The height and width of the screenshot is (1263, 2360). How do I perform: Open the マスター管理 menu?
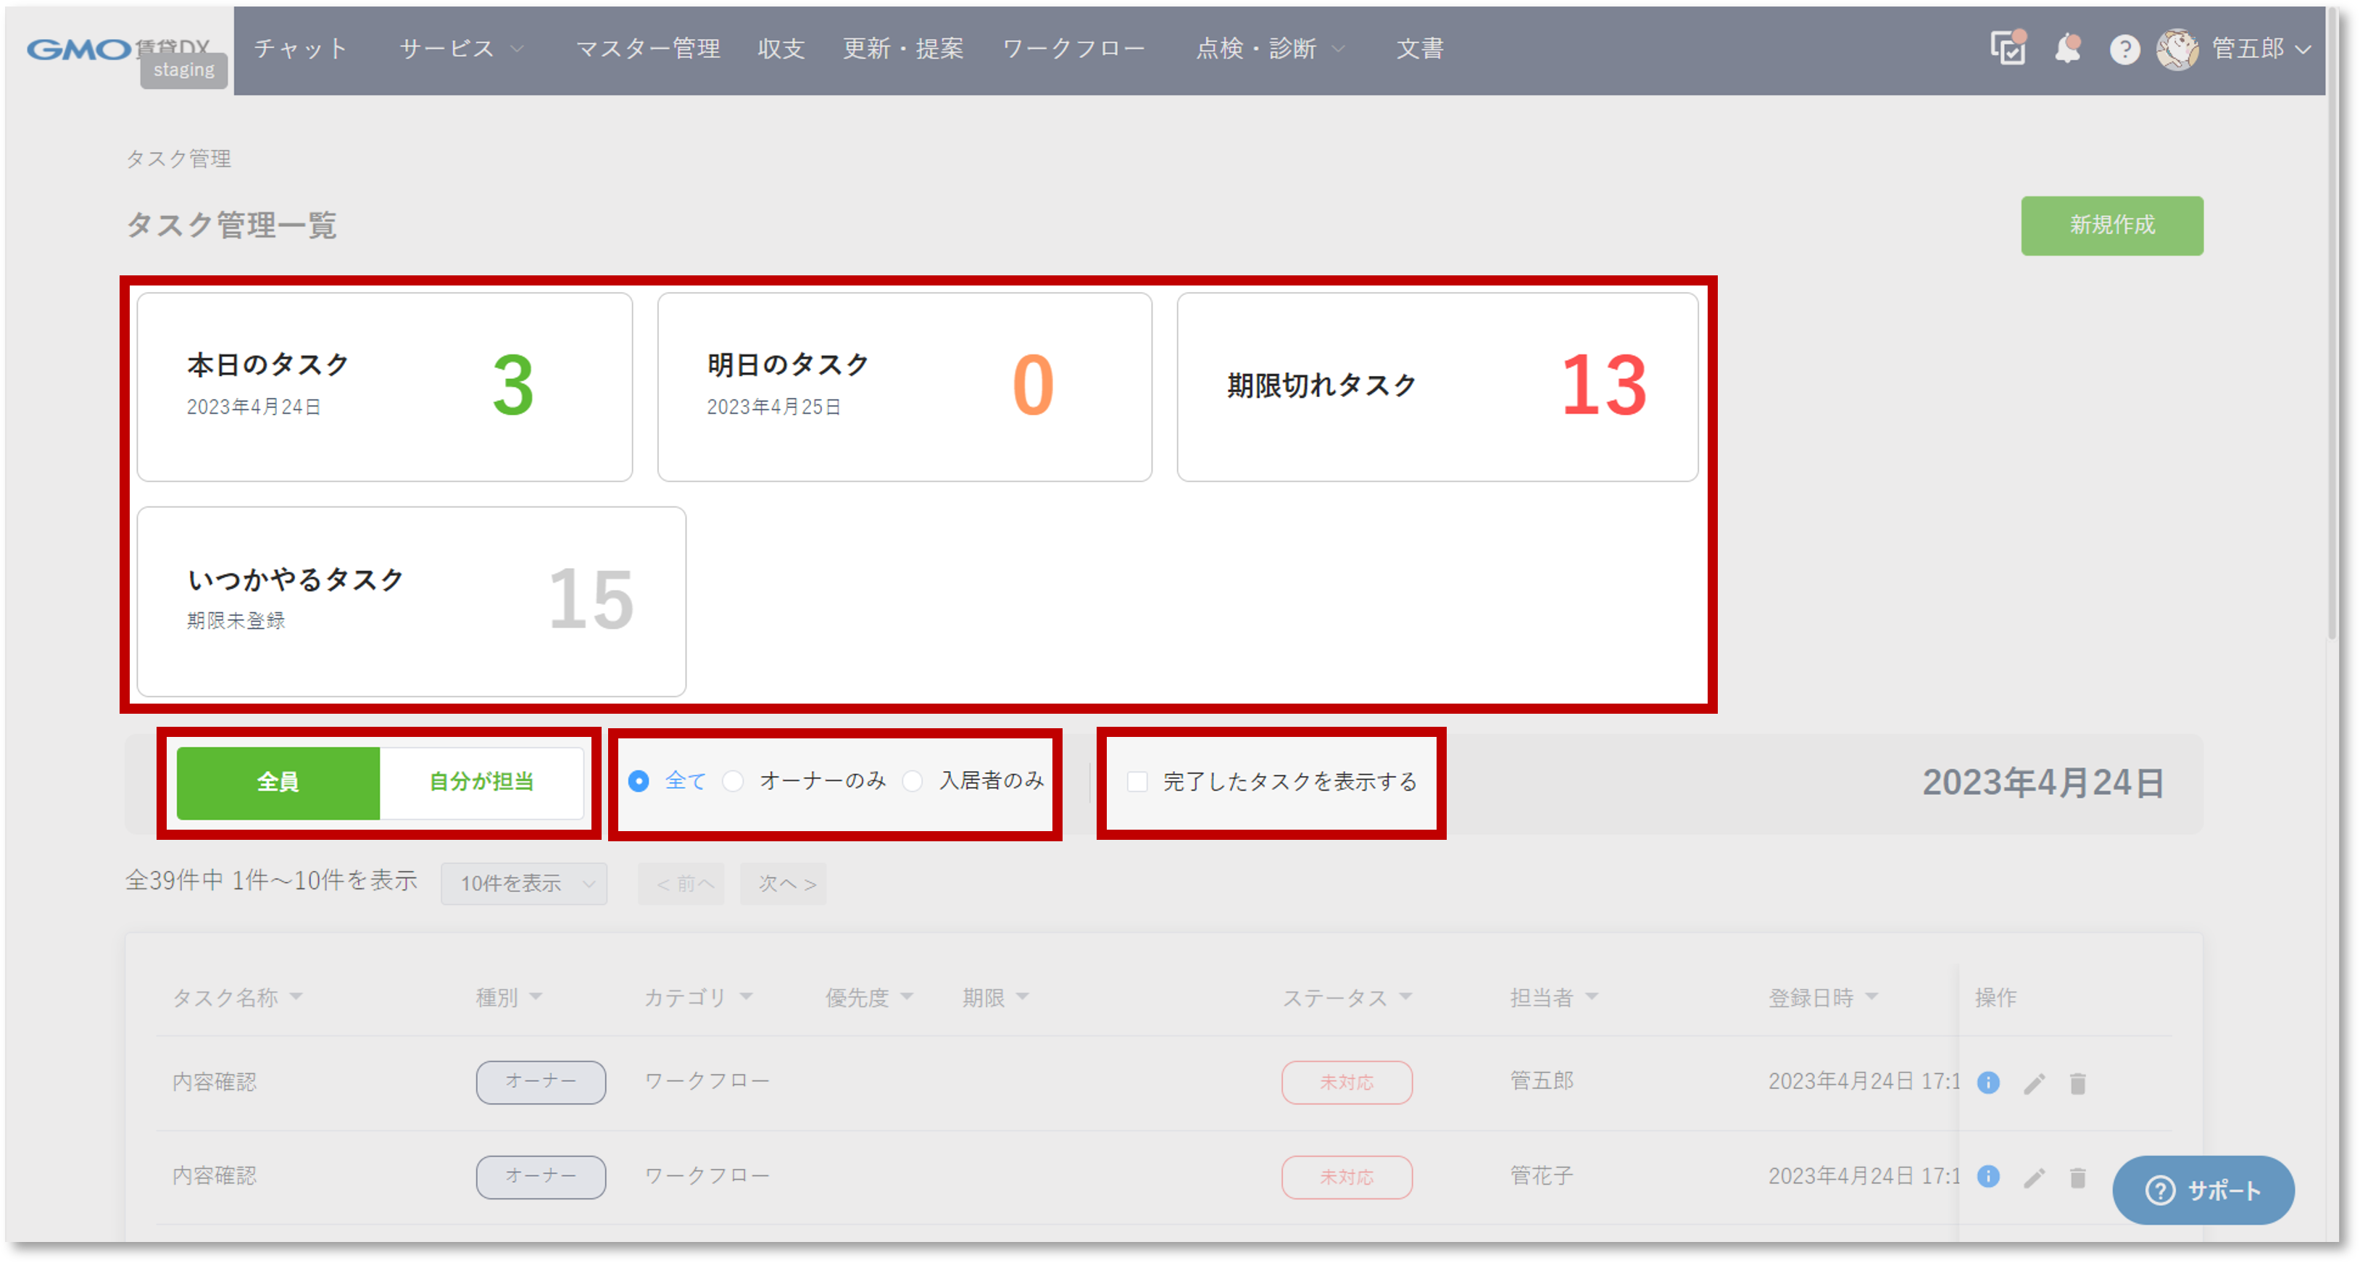648,49
